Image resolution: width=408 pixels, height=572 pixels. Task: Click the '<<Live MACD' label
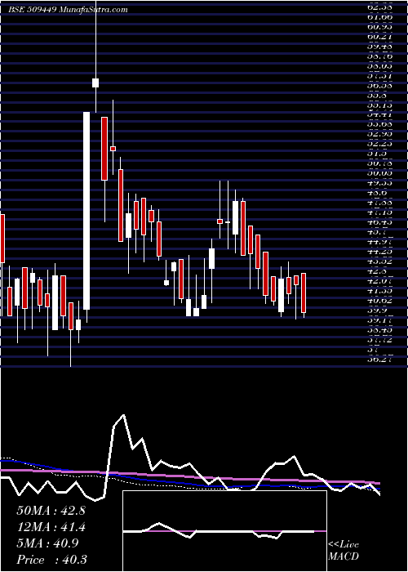(344, 551)
